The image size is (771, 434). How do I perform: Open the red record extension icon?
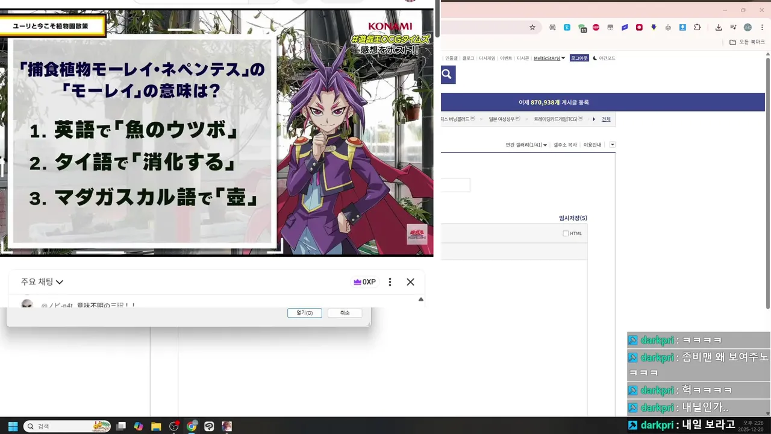click(x=639, y=27)
